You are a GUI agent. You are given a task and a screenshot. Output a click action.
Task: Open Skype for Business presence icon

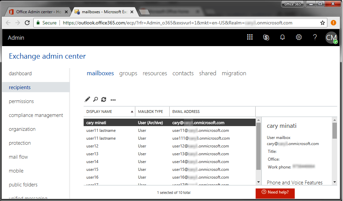[266, 37]
